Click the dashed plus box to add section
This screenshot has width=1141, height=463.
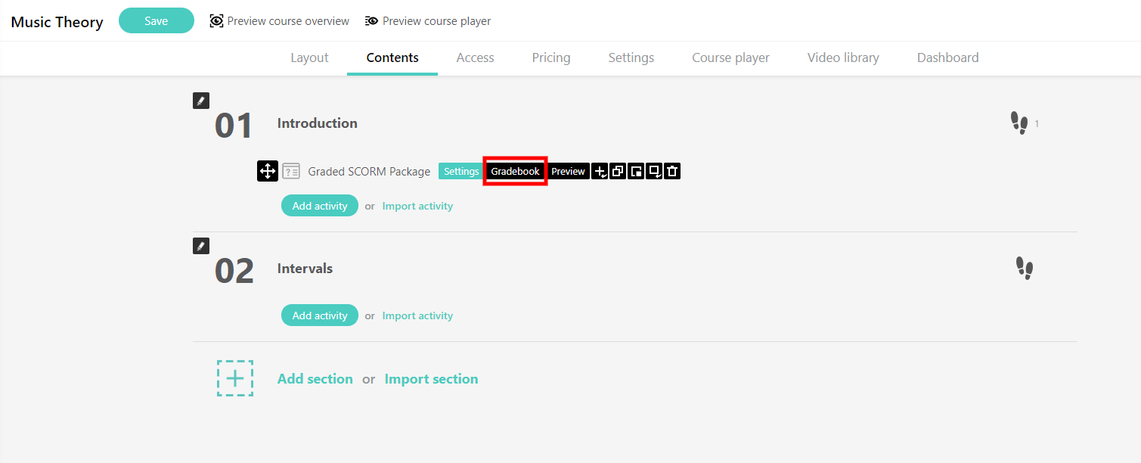click(x=235, y=378)
